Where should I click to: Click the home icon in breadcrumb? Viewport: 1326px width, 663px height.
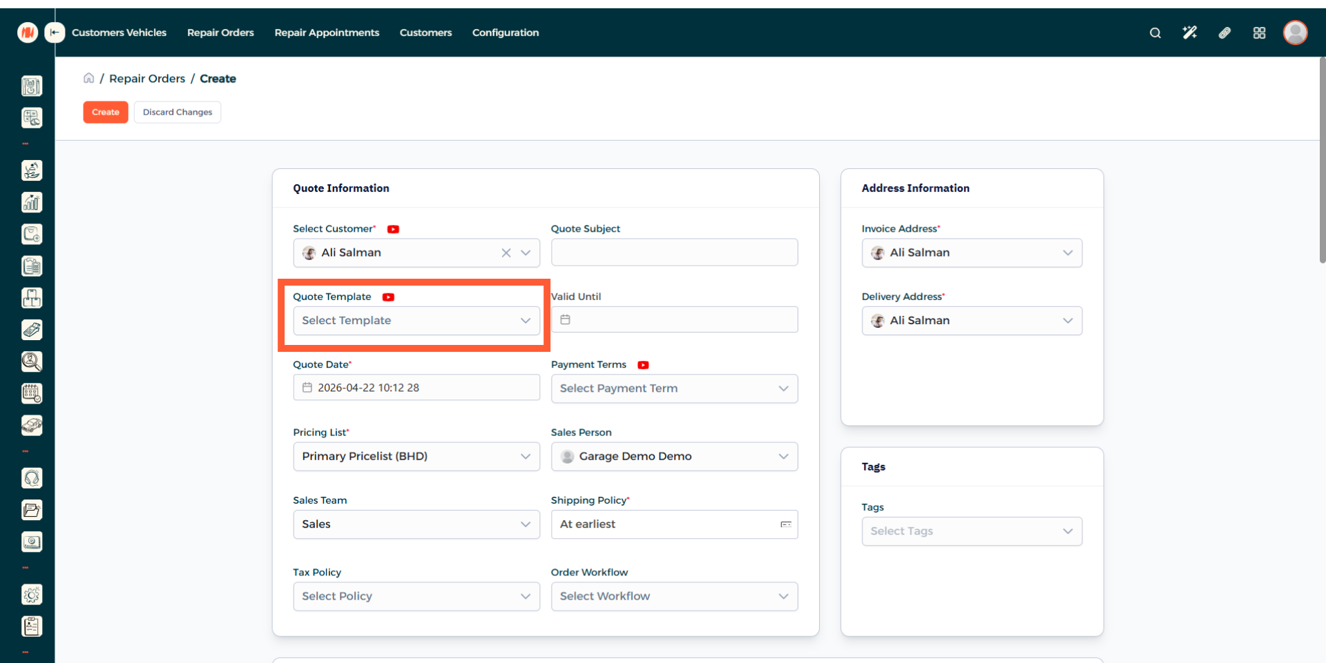click(x=88, y=78)
